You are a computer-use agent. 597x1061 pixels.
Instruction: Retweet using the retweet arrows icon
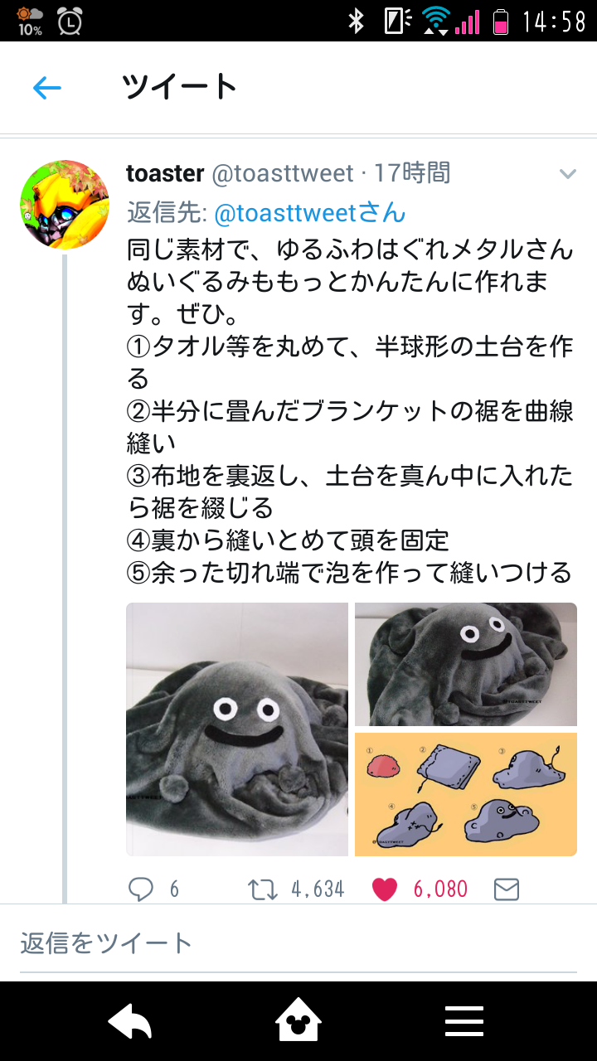[261, 889]
